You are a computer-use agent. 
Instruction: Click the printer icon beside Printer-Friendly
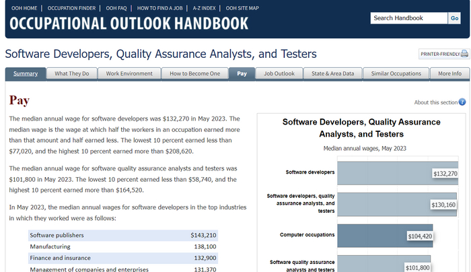click(464, 54)
